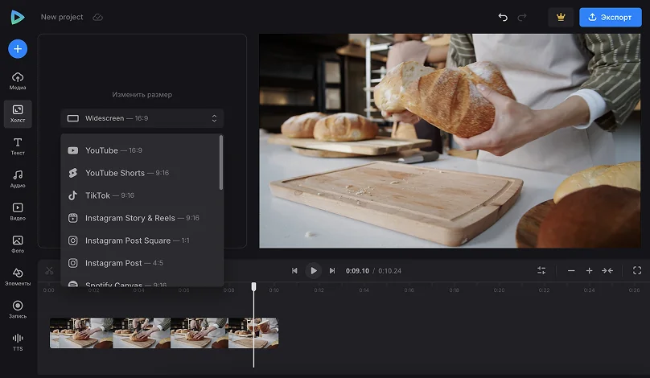Select the Холст canvas tab
650x378 pixels.
[18, 113]
